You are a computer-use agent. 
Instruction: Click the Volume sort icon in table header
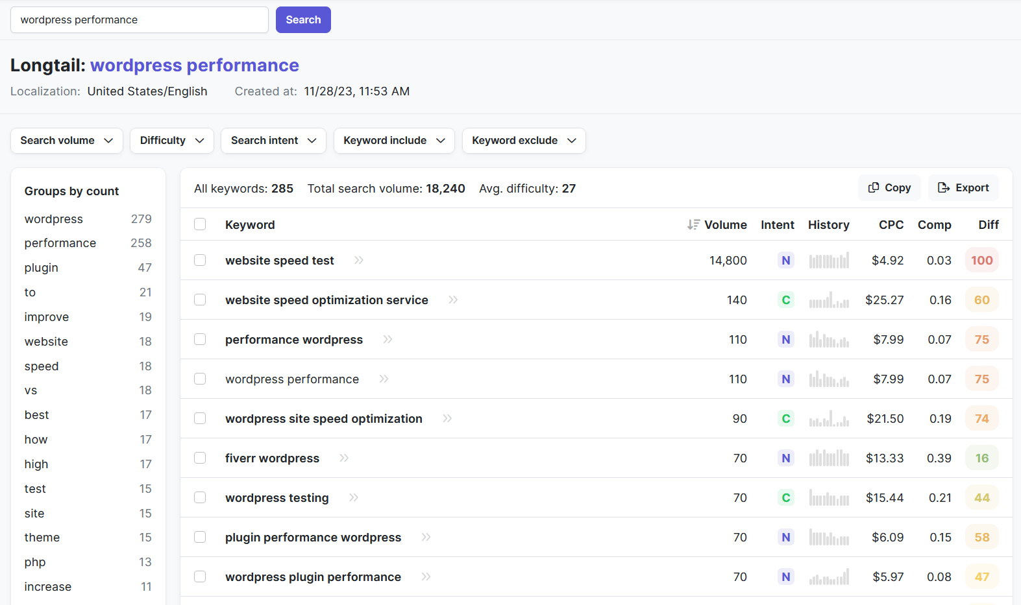coord(693,224)
